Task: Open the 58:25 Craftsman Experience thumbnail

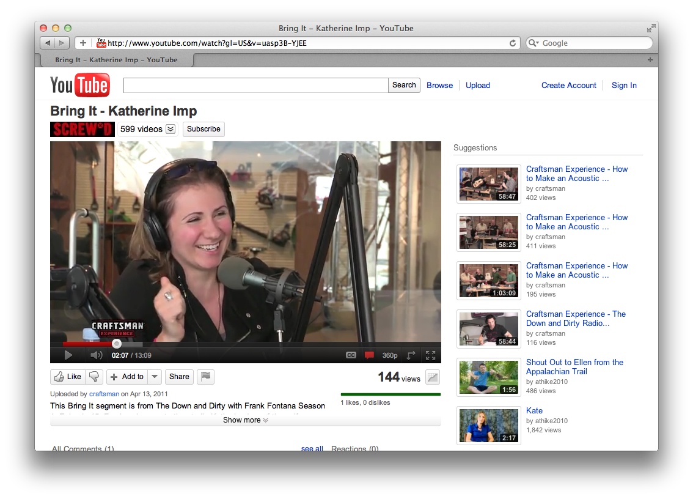Action: [489, 232]
